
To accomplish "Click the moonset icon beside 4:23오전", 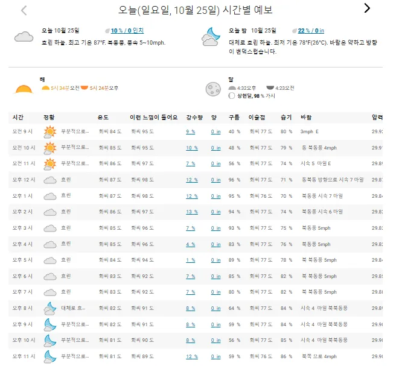I will click(270, 88).
